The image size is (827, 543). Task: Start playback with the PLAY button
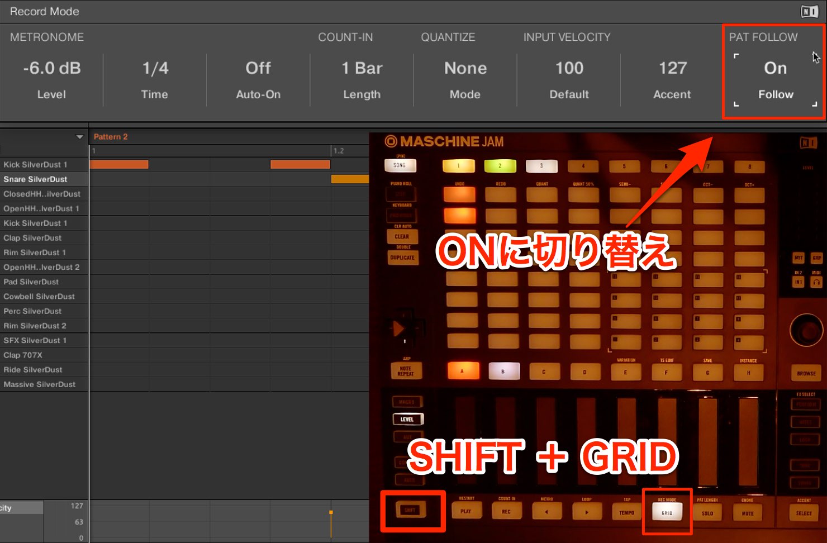click(x=465, y=511)
